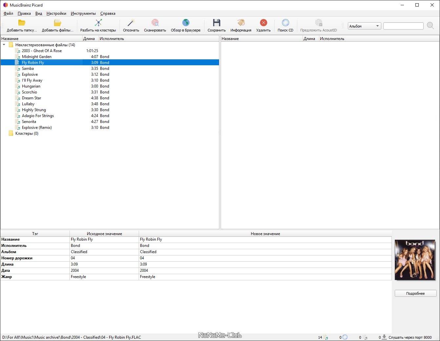Viewport: 440px width, 341px height.
Task: Click the Add Folder toolbar icon
Action: pos(22,23)
